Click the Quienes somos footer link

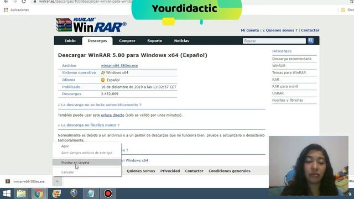point(141,171)
